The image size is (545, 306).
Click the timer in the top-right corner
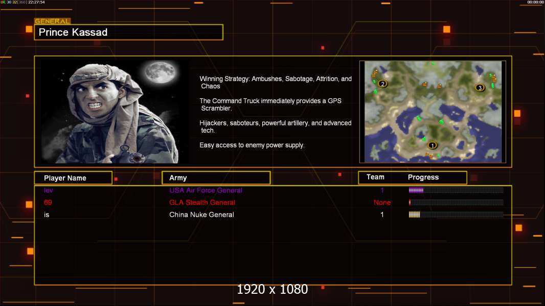coord(535,2)
